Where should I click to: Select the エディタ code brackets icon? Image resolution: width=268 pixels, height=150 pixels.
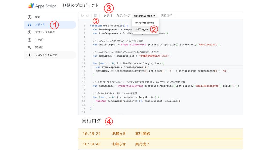coord(29,25)
